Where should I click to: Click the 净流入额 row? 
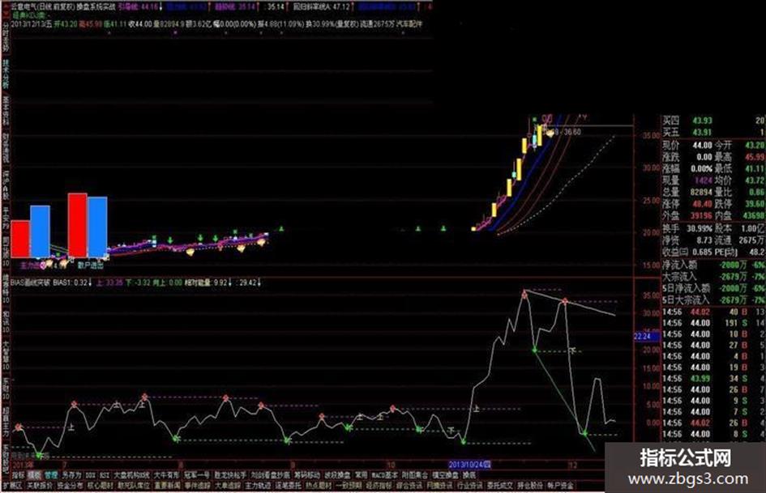(714, 265)
